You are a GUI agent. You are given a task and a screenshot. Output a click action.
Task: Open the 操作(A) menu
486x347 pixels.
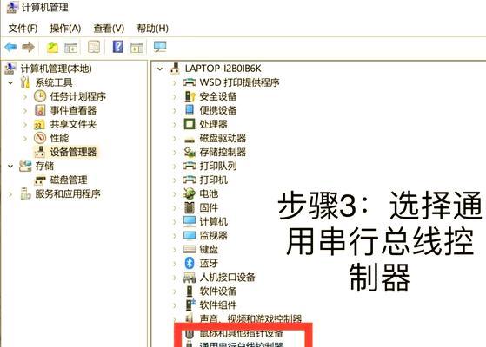click(x=65, y=29)
